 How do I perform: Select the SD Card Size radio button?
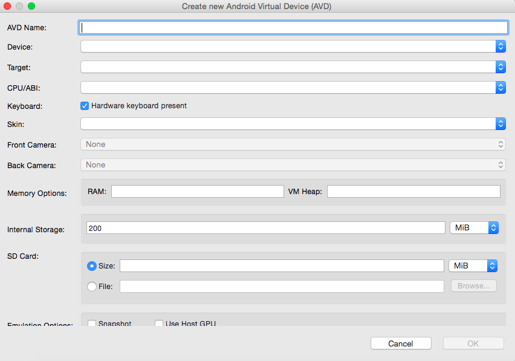(x=92, y=265)
